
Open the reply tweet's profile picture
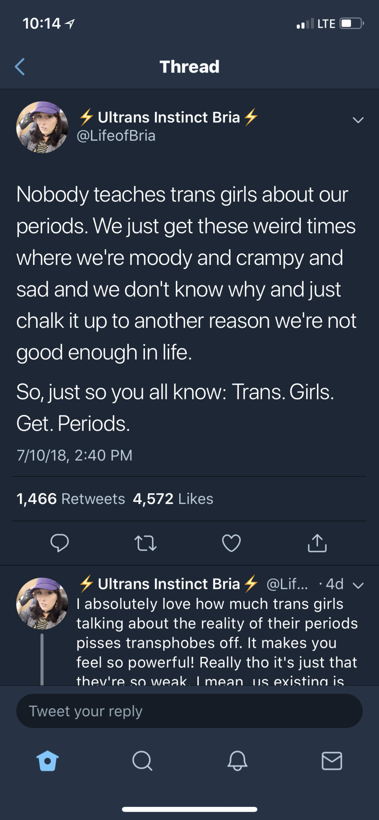pos(42,603)
